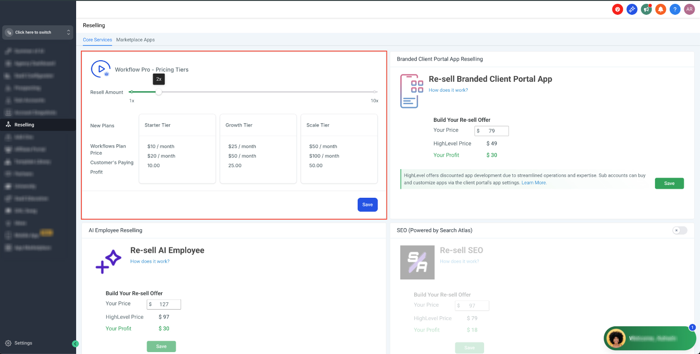Open the chat widget avatar bubble
700x354 pixels.
[616, 338]
